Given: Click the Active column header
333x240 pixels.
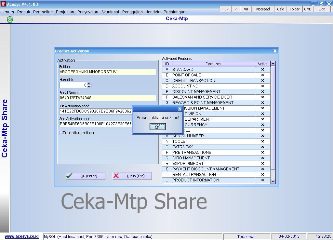Looking at the screenshot, I should point(262,64).
